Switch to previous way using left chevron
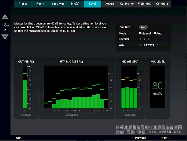Image resolution: width=187 pixels, height=141 pixels. [x=141, y=45]
